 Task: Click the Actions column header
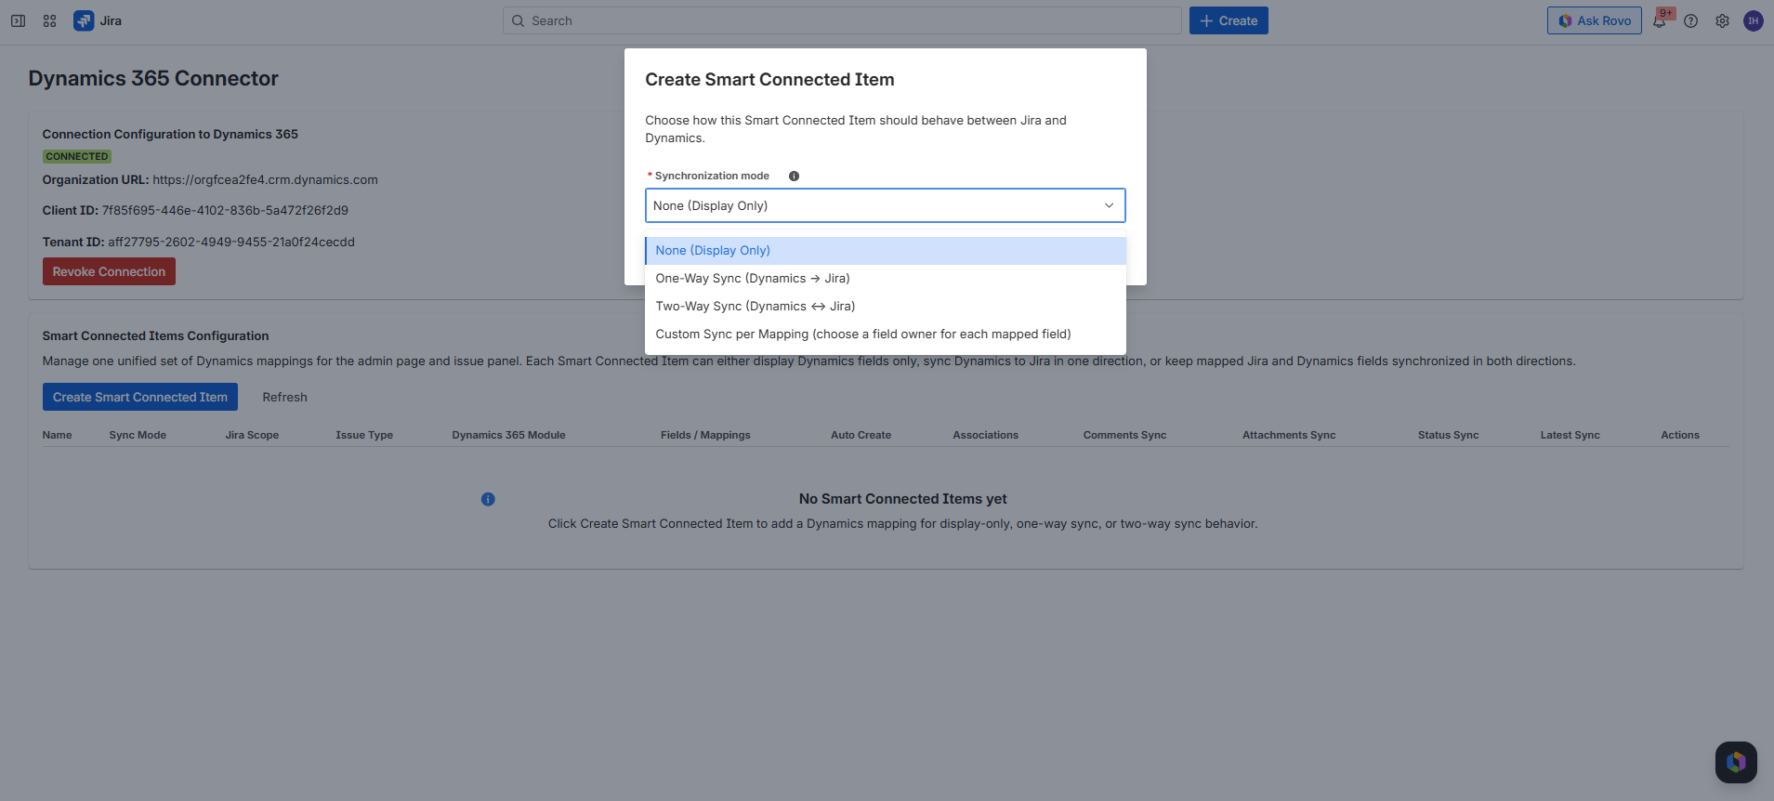pos(1680,435)
